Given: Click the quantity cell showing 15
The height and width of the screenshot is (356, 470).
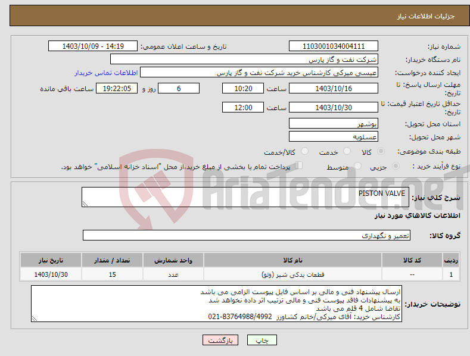Looking at the screenshot, I should (x=112, y=274).
